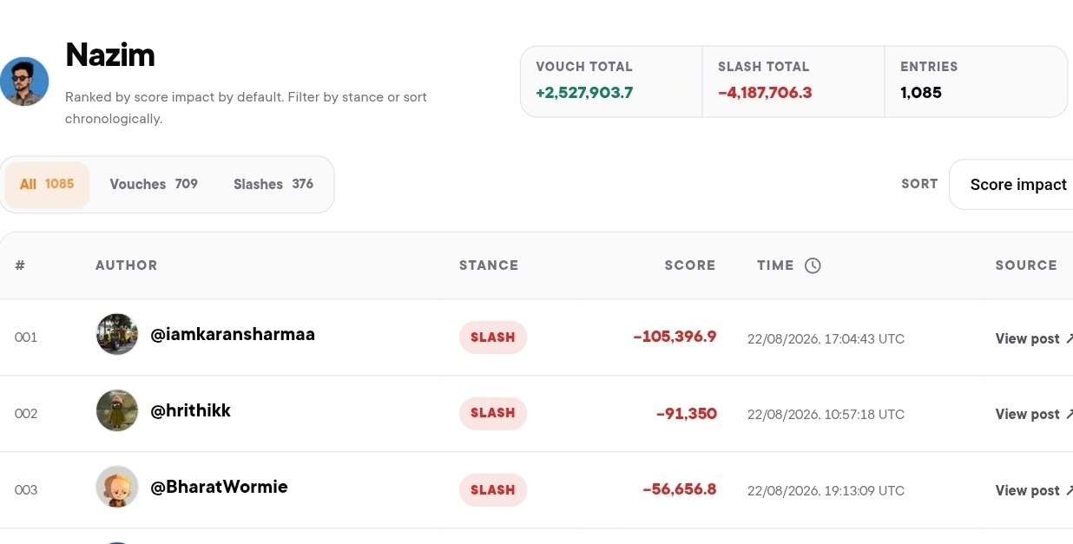
Task: Click the AUTHOR column header
Action: [127, 265]
